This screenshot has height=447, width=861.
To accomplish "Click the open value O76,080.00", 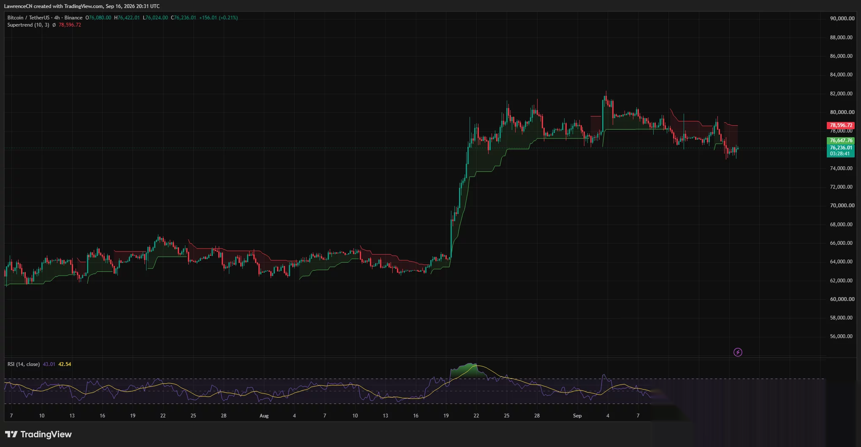I will (x=98, y=18).
